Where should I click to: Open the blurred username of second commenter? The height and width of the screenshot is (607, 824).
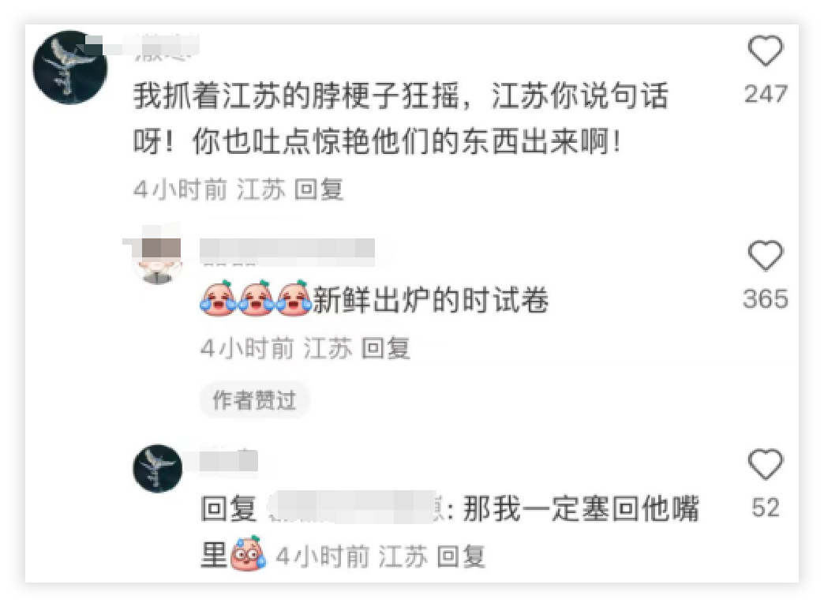tap(287, 249)
